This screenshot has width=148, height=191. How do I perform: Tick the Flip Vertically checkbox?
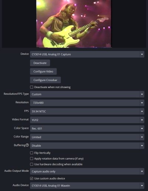pos(31,153)
